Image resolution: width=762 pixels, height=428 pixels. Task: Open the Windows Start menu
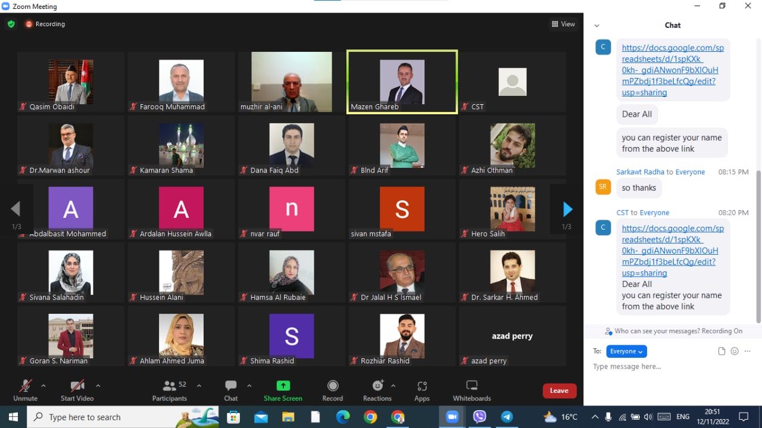[13, 417]
